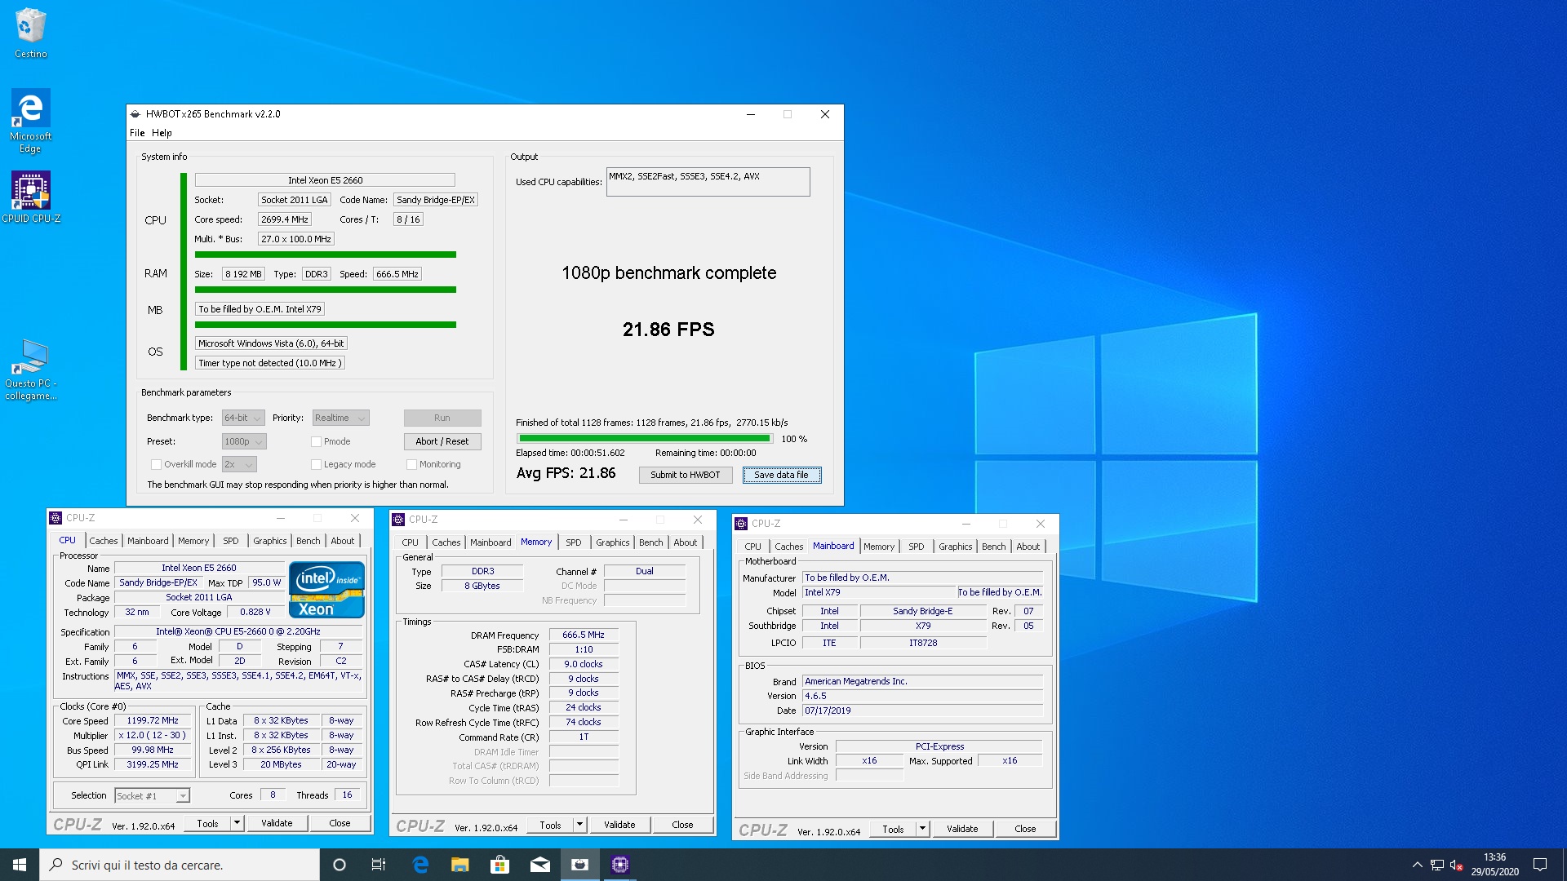
Task: Open the Overkill 2x multiplier dropdown
Action: pyautogui.click(x=240, y=464)
